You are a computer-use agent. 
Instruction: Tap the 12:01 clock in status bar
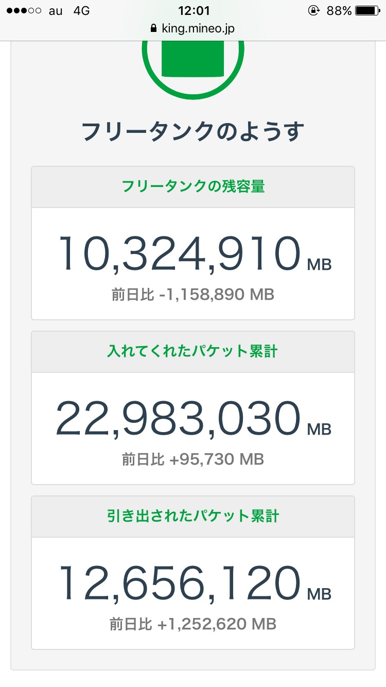(192, 10)
